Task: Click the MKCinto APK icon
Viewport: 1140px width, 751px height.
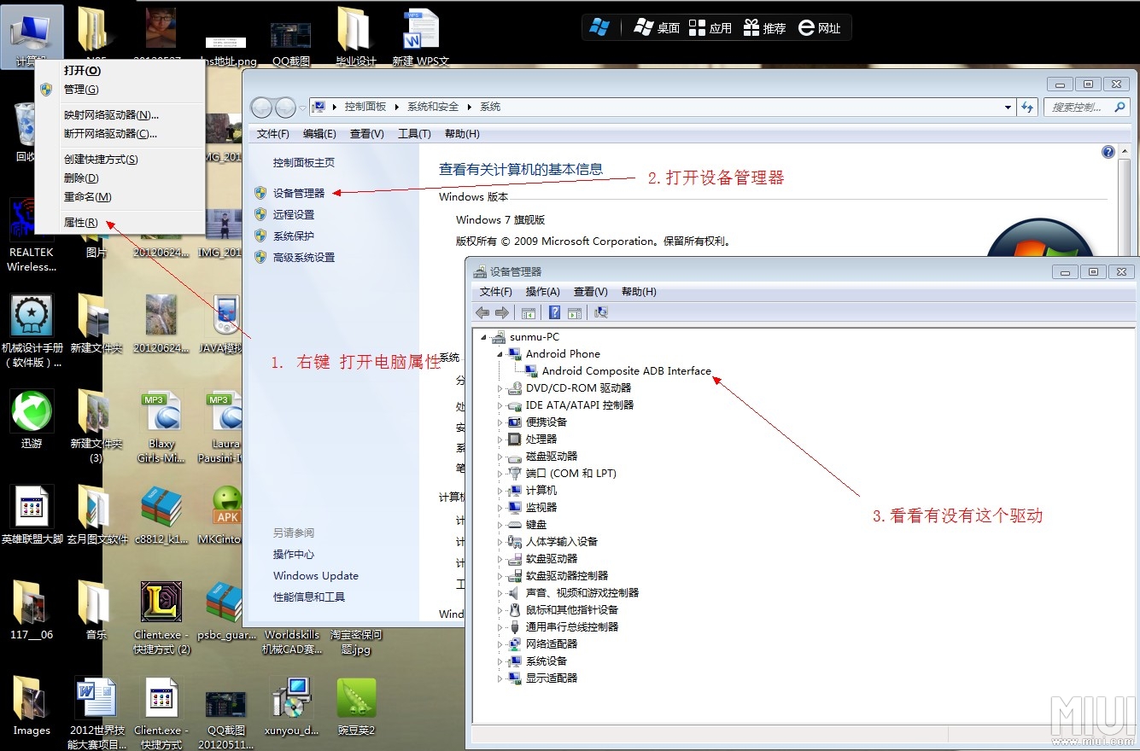Action: tap(225, 504)
